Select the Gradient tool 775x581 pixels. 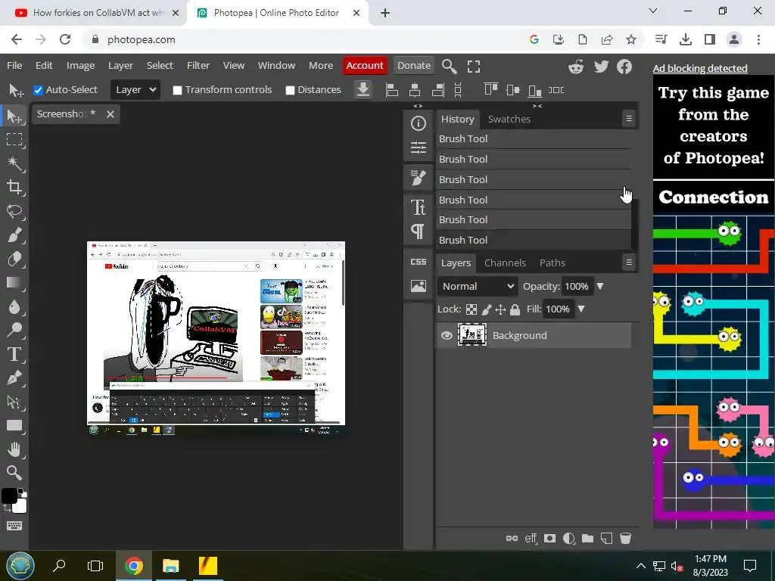[14, 282]
